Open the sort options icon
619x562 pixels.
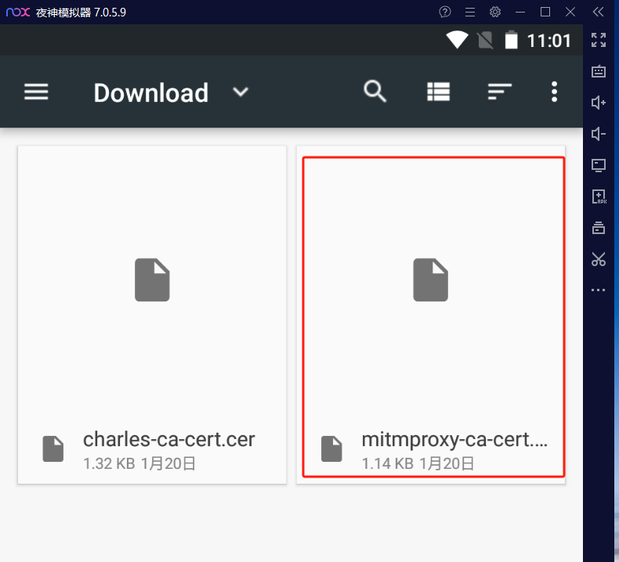[x=499, y=92]
